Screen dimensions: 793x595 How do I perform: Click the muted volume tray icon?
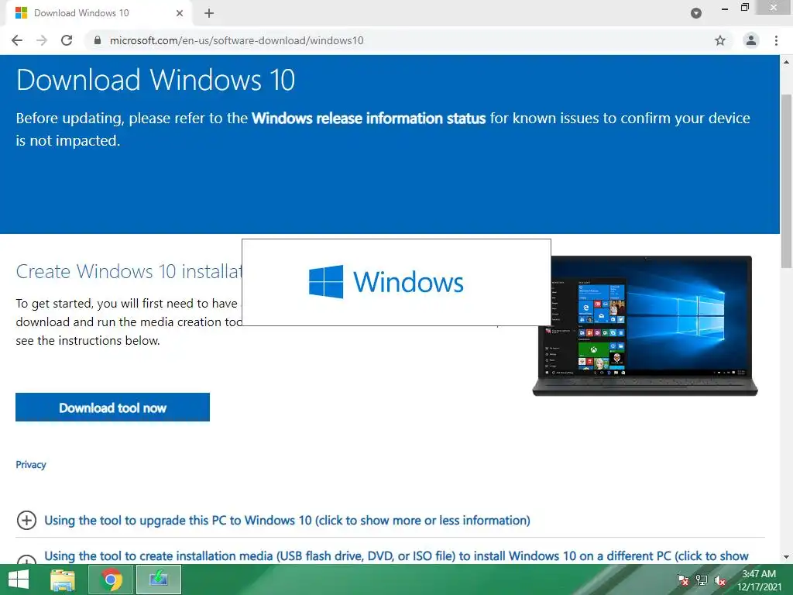point(720,580)
